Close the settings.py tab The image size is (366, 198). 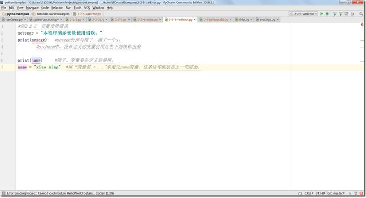(x=278, y=19)
